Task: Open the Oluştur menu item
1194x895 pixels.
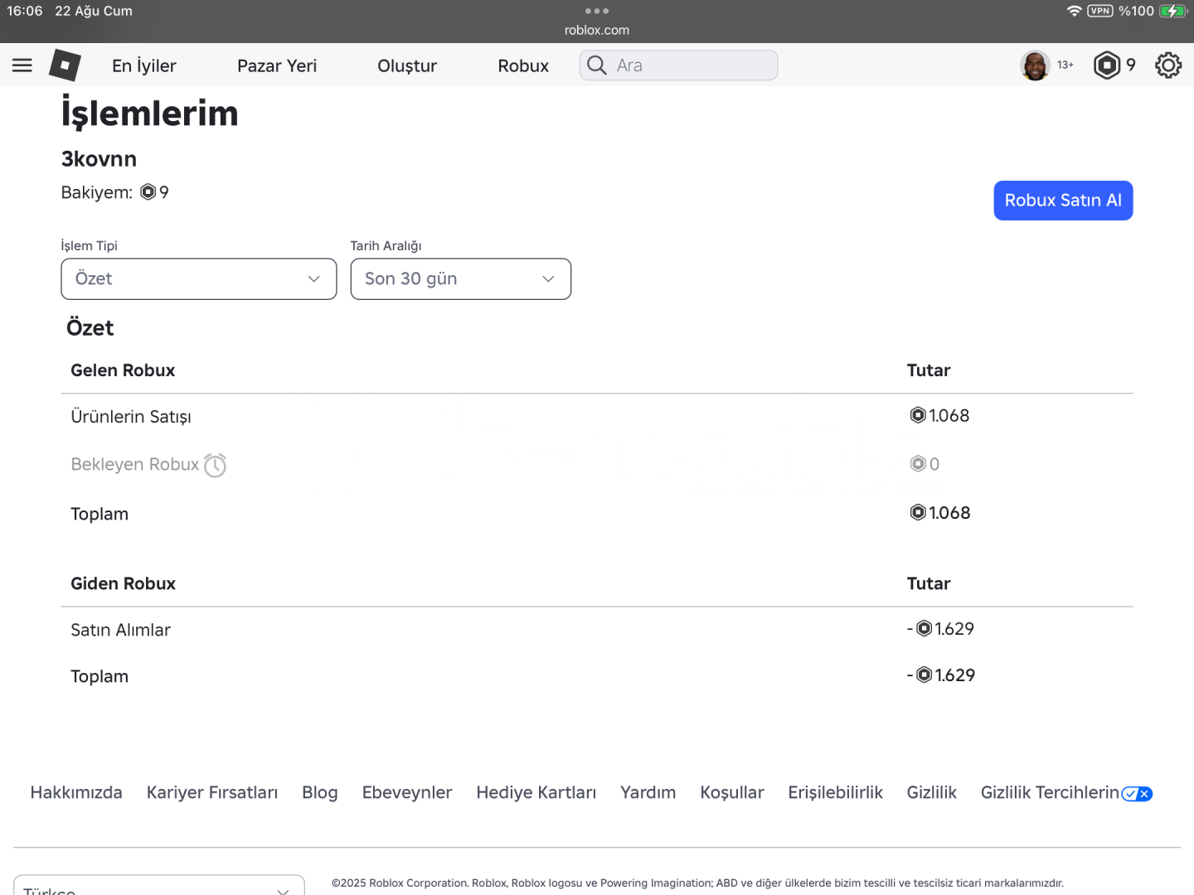Action: [x=407, y=65]
